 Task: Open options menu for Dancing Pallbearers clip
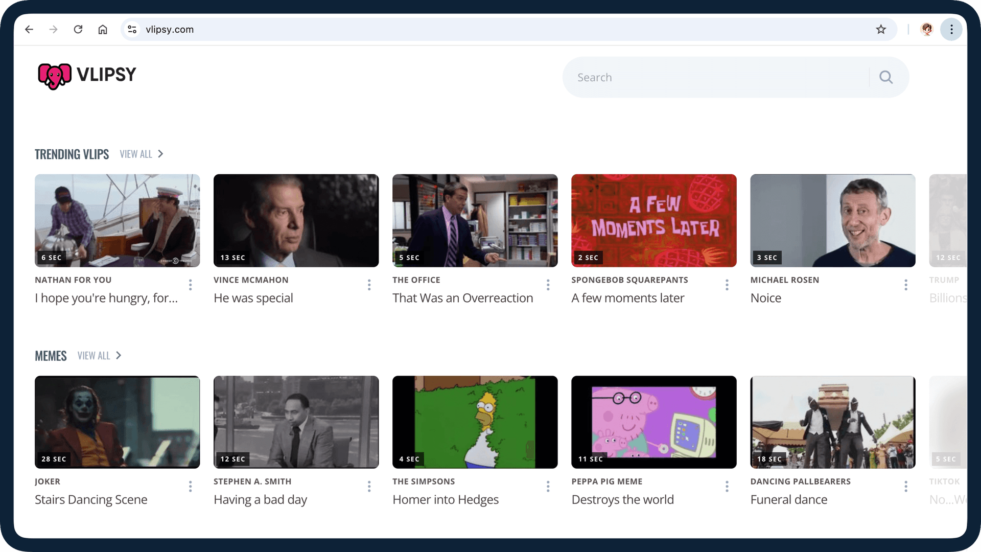[x=906, y=487]
